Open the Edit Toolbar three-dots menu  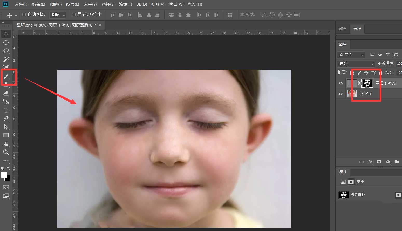point(6,161)
